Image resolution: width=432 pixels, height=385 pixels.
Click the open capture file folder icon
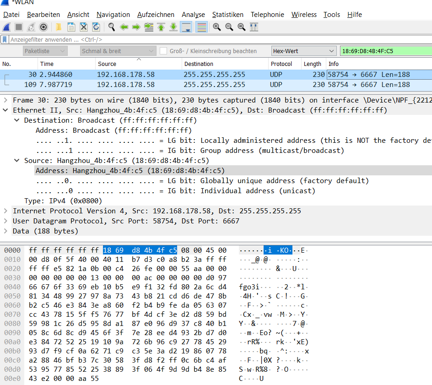click(x=59, y=27)
